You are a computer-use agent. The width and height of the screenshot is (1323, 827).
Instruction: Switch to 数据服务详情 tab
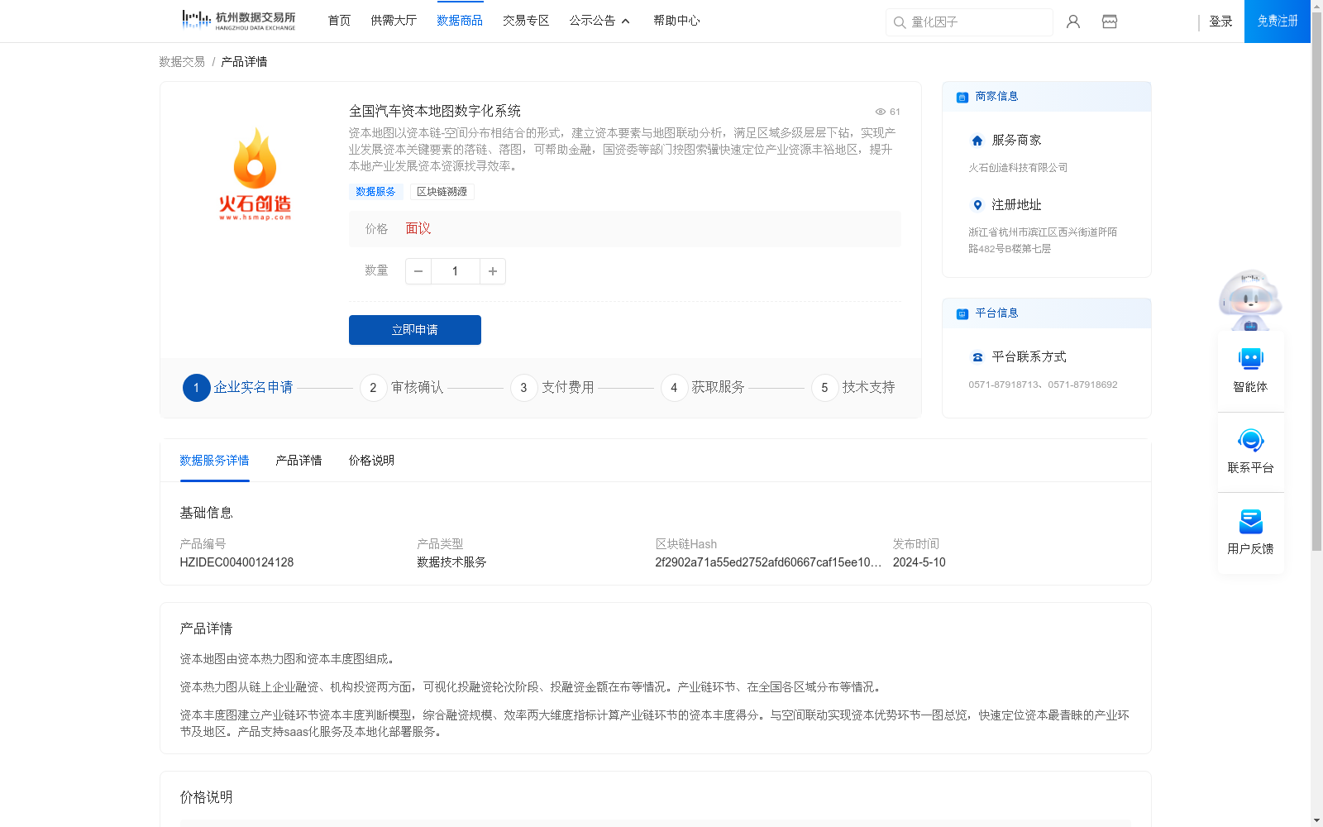coord(214,461)
